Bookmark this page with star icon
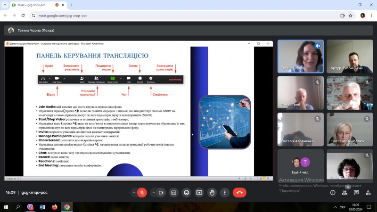 coord(351,16)
